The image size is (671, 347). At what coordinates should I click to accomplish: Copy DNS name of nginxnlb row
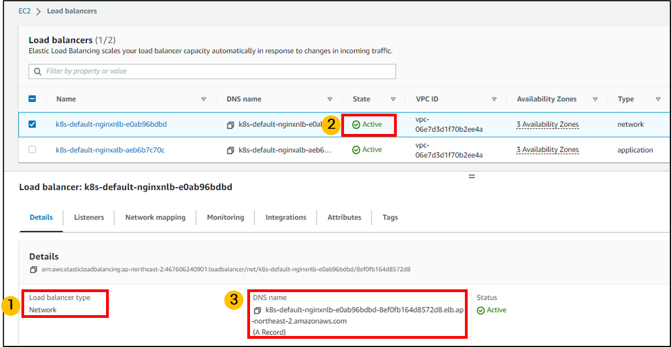pos(230,125)
